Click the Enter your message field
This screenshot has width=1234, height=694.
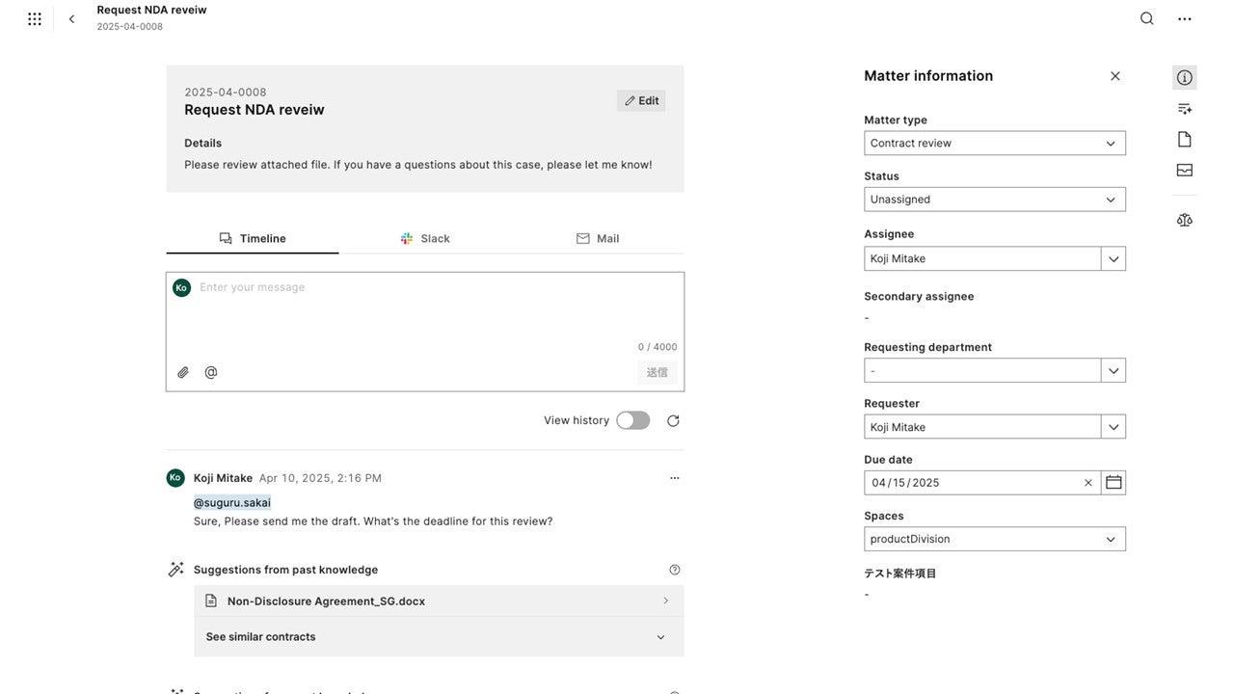(425, 308)
